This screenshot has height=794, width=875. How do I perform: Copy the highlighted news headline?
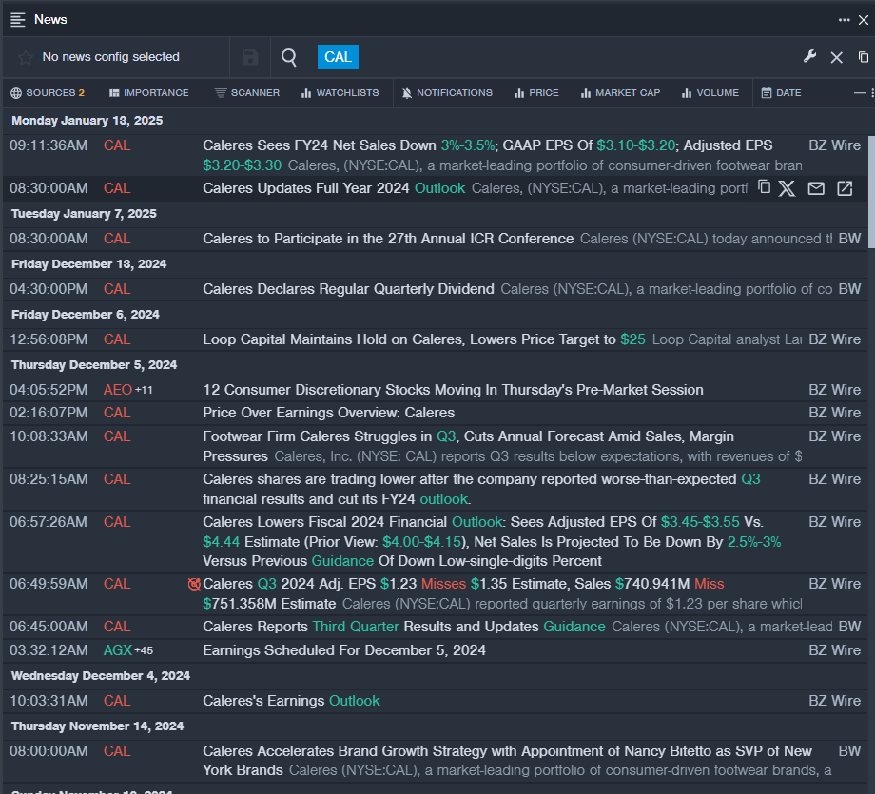pyautogui.click(x=764, y=187)
